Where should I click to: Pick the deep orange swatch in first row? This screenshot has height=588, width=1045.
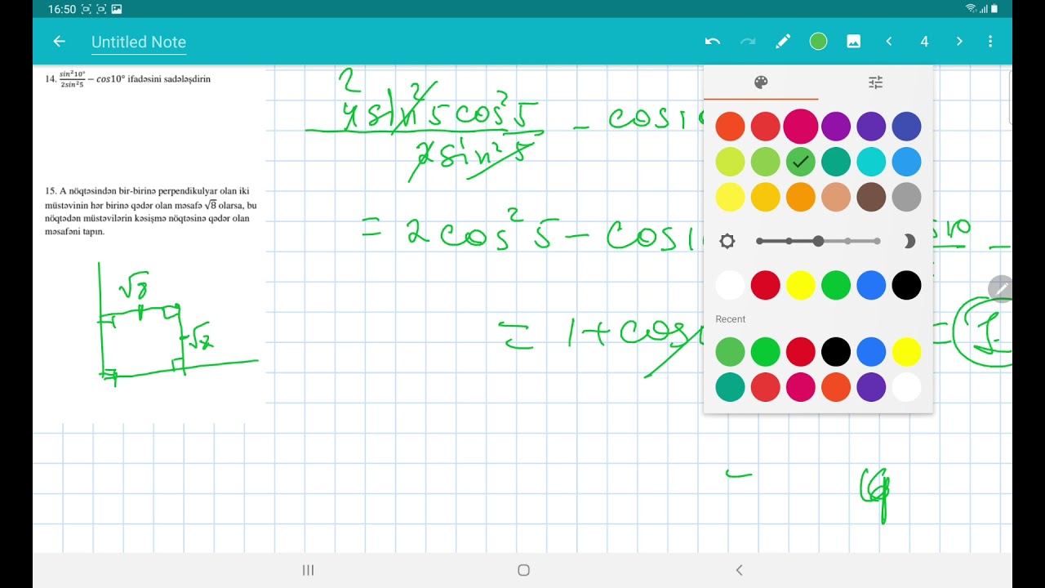pyautogui.click(x=730, y=127)
